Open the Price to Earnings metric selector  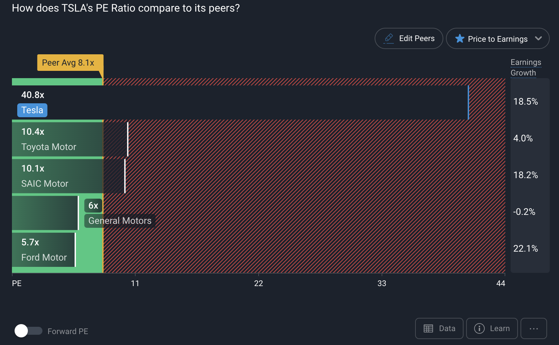pos(498,38)
